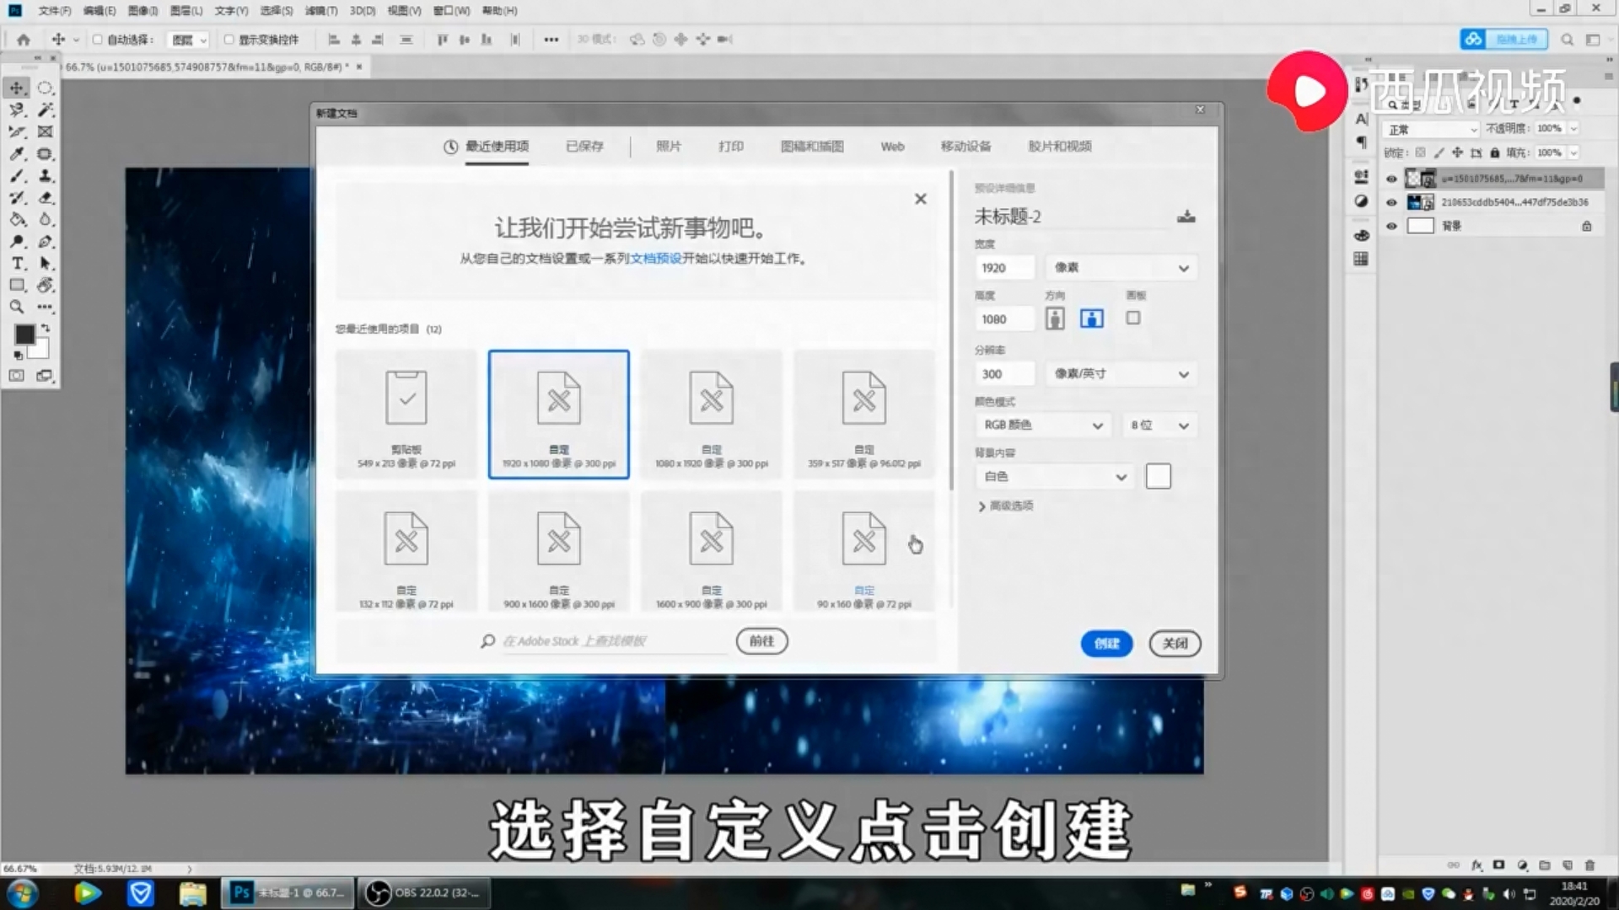Select the Eraser tool
This screenshot has width=1619, height=910.
coord(46,198)
